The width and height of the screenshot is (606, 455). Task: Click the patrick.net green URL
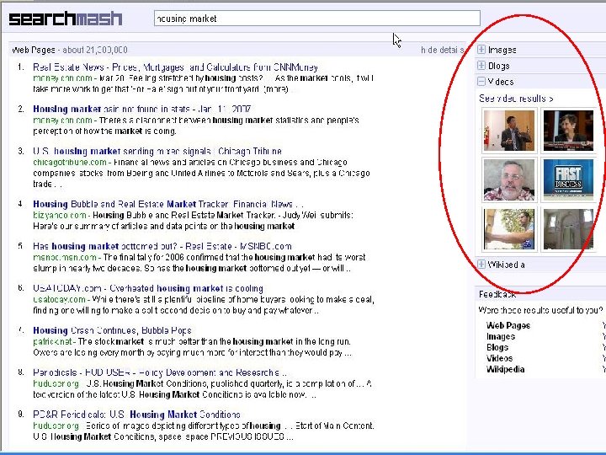click(52, 341)
